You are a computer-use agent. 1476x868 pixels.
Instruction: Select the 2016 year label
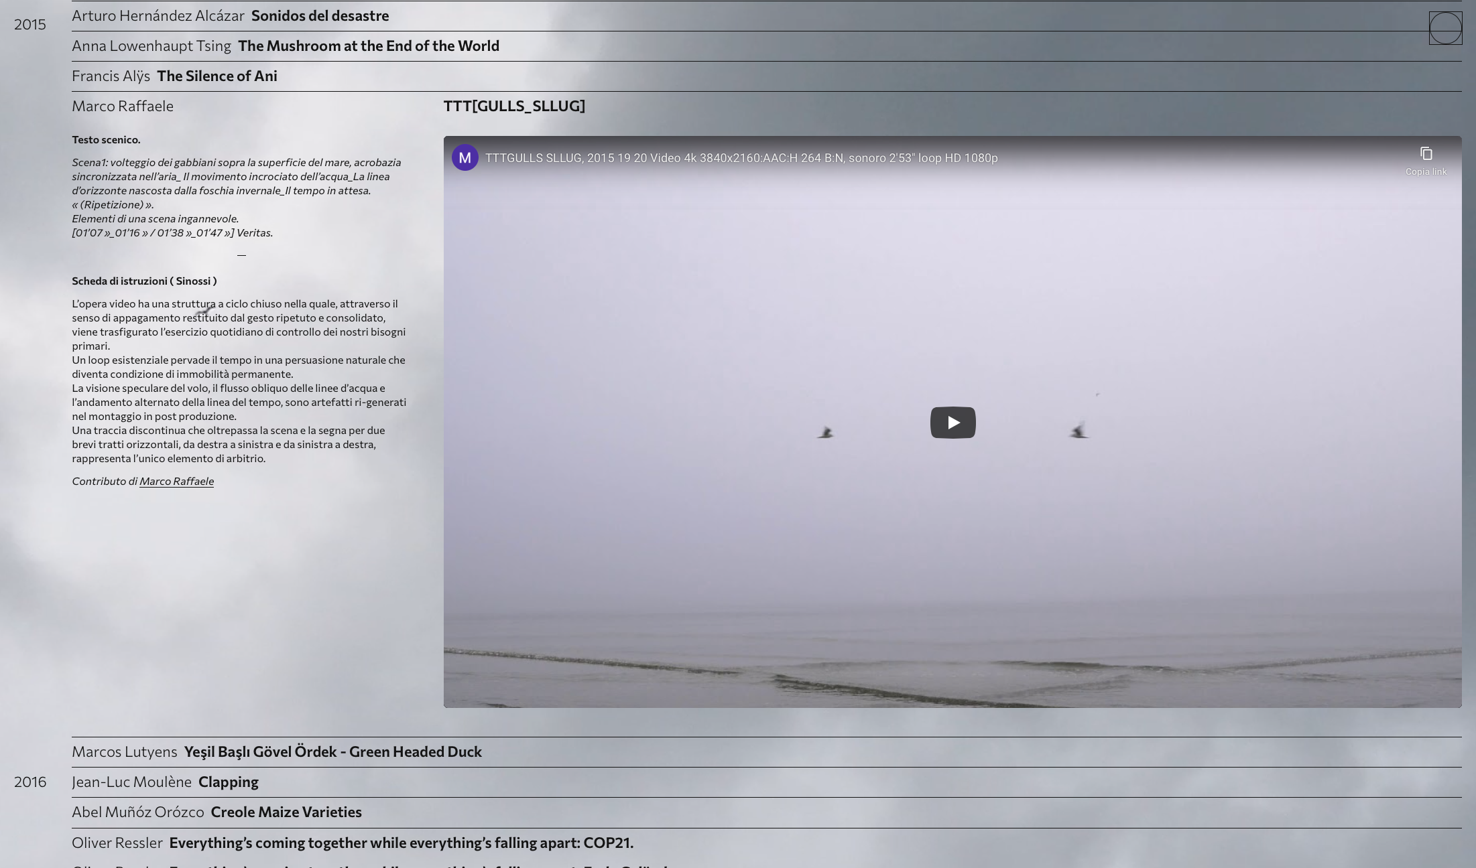[30, 782]
